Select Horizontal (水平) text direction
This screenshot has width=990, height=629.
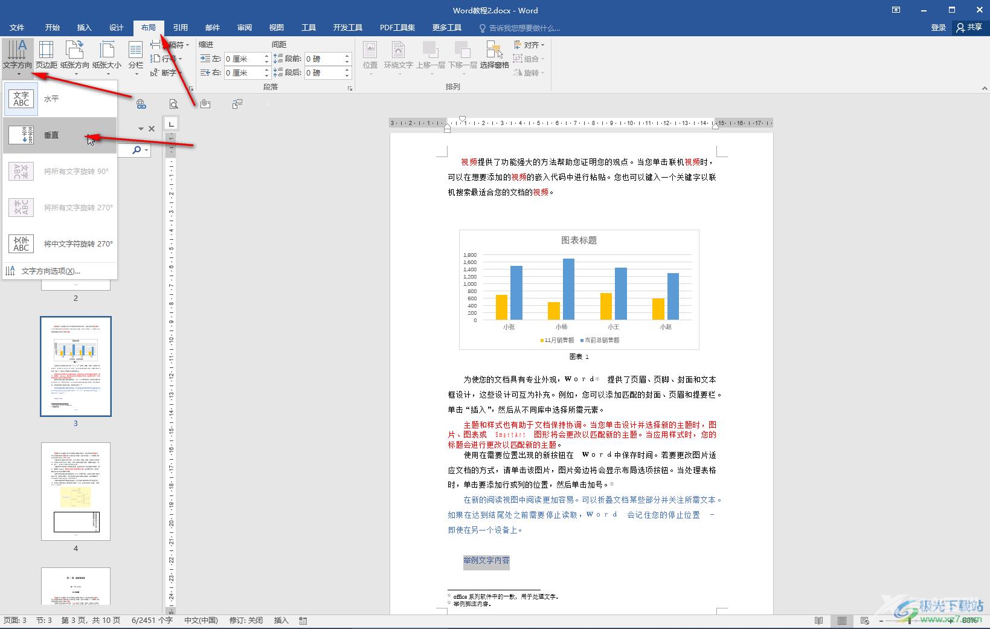pos(60,98)
